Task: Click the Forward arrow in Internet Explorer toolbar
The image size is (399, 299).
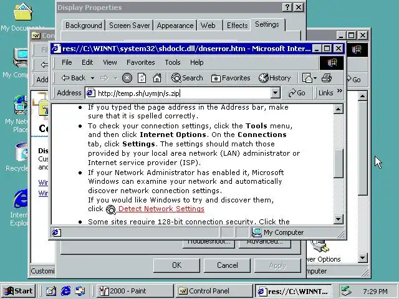Action: (x=104, y=78)
